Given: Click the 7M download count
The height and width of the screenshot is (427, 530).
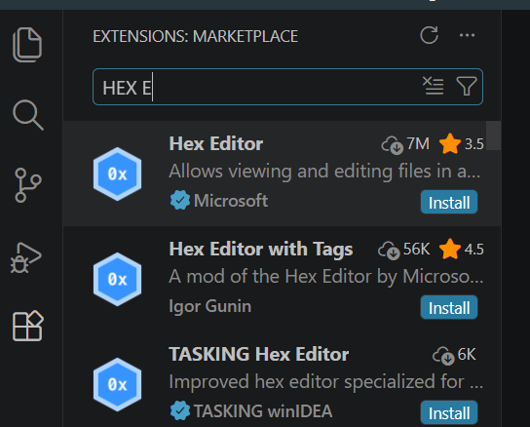Looking at the screenshot, I should tap(405, 144).
